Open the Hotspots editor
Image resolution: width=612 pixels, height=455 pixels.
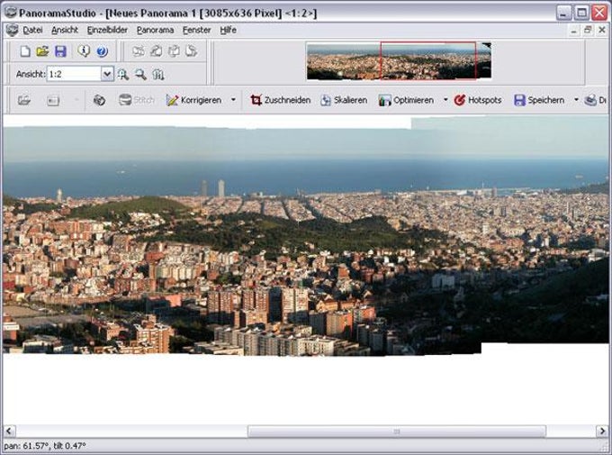point(478,100)
